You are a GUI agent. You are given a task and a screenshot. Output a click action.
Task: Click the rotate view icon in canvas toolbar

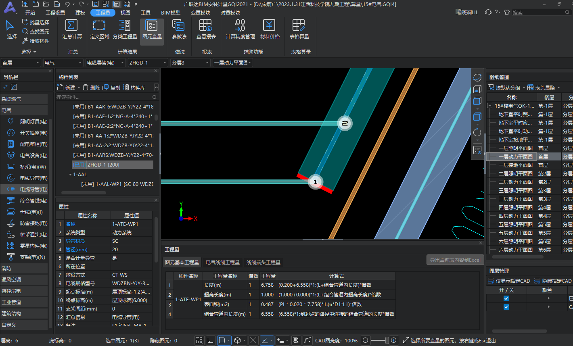tap(477, 132)
